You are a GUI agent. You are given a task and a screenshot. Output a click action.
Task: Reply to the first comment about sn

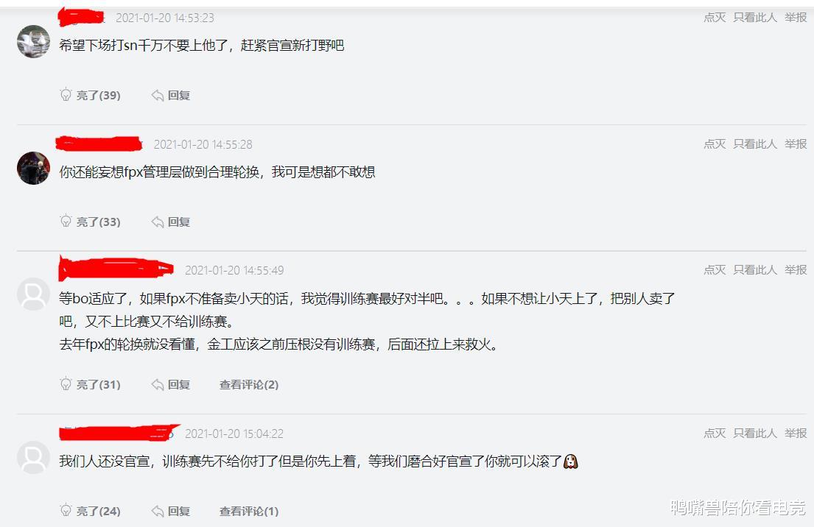click(x=171, y=96)
